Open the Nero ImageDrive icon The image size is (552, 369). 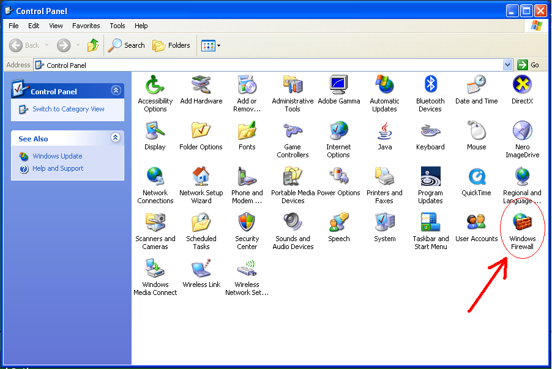522,132
